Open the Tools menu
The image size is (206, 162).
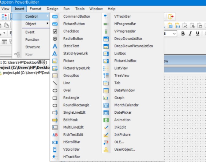point(80,9)
